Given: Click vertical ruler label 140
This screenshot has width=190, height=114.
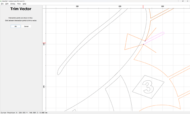Looking at the screenshot, I should click(x=44, y=87).
